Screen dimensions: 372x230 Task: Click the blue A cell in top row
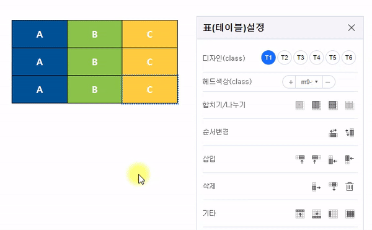(40, 34)
